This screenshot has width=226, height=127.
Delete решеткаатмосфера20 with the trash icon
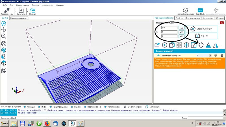[x=222, y=56]
